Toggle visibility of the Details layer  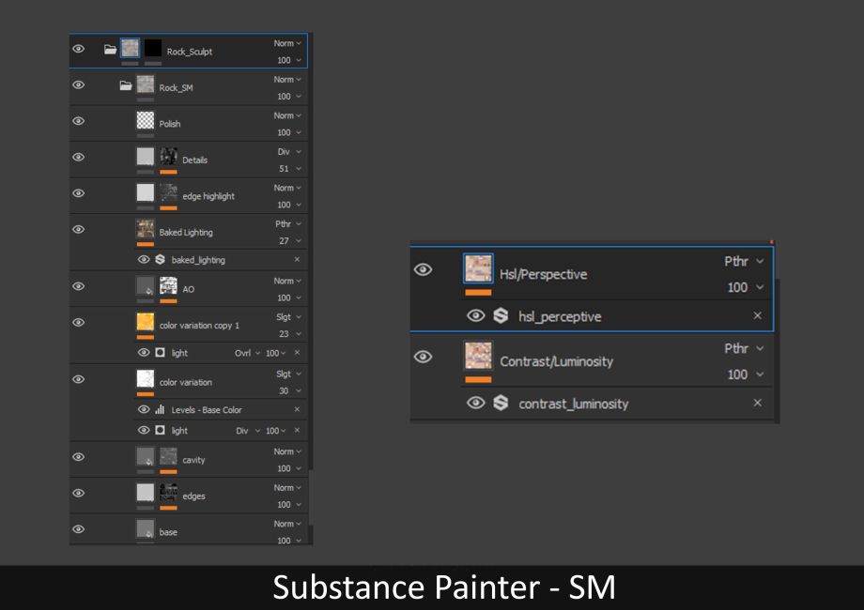tap(78, 157)
